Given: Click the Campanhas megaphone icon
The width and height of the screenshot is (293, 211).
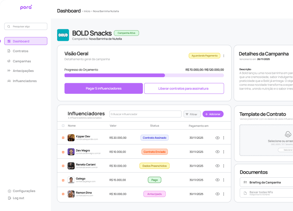Looking at the screenshot, I should (9, 61).
